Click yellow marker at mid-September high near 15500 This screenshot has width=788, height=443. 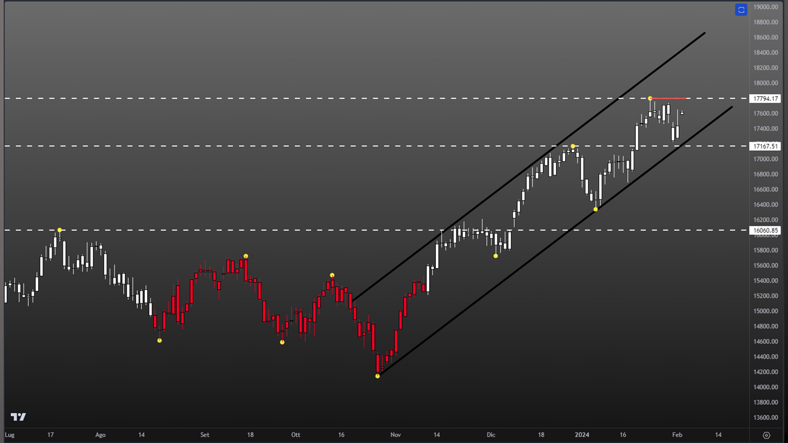click(x=246, y=256)
